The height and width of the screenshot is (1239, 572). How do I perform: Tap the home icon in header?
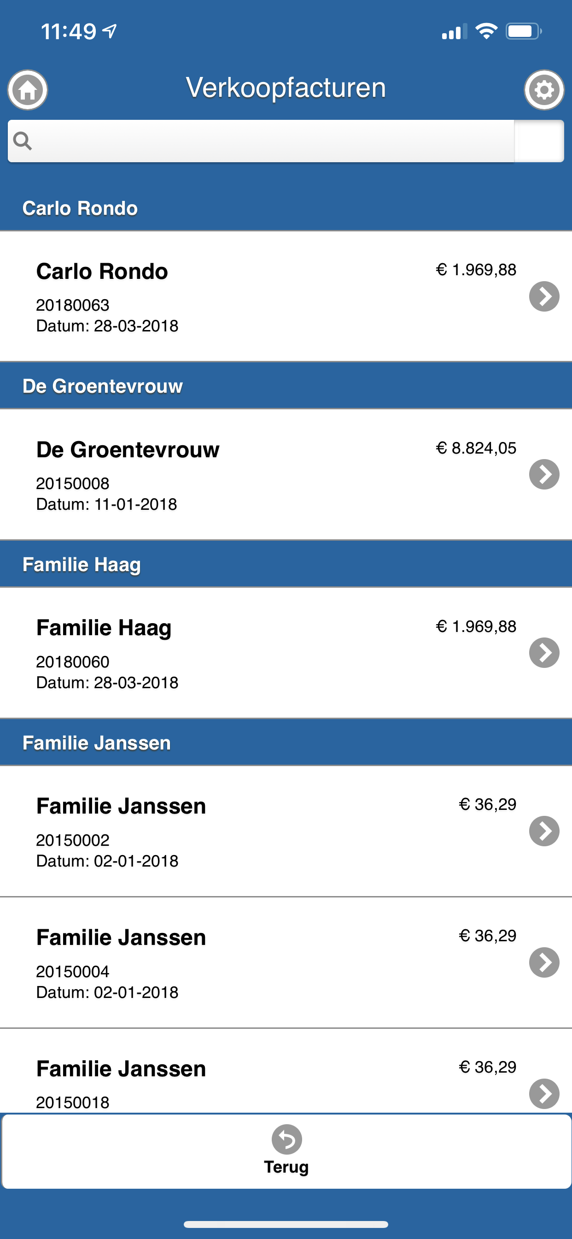27,90
